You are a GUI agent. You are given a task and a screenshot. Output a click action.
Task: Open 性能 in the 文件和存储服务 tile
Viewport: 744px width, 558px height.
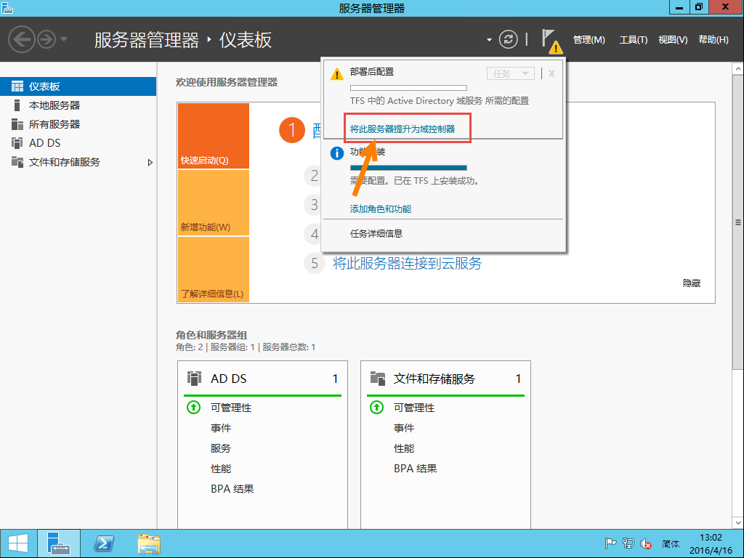click(404, 448)
